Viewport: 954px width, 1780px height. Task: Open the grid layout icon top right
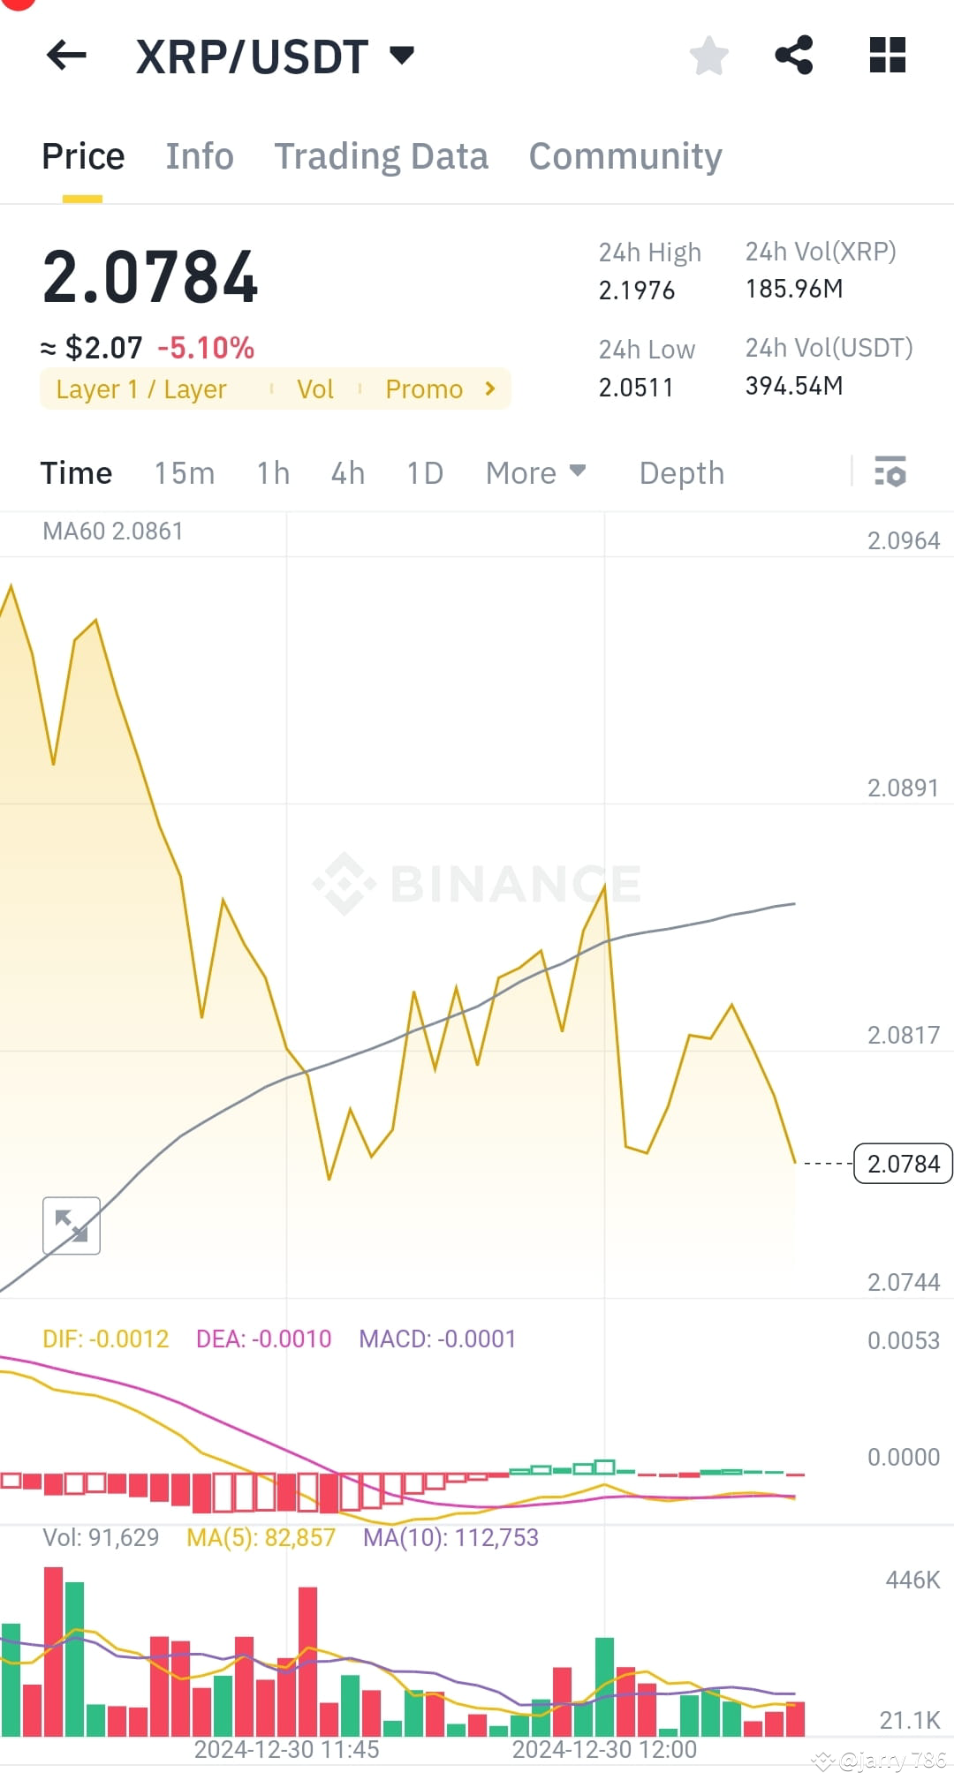point(885,56)
